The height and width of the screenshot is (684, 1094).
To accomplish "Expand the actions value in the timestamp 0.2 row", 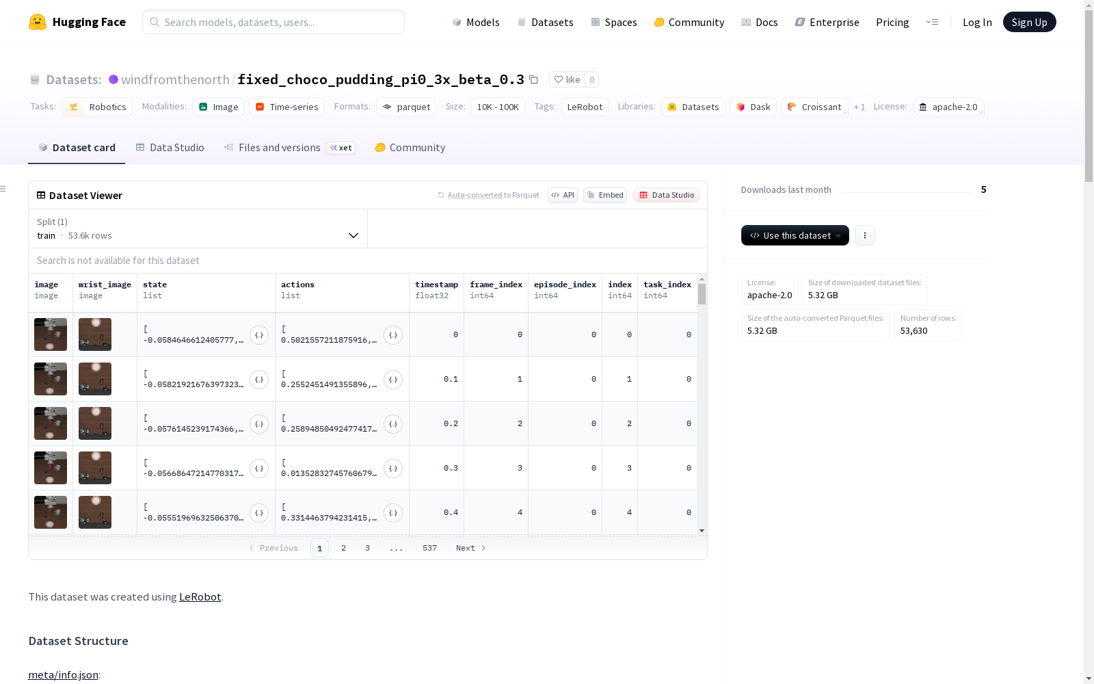I will point(393,424).
